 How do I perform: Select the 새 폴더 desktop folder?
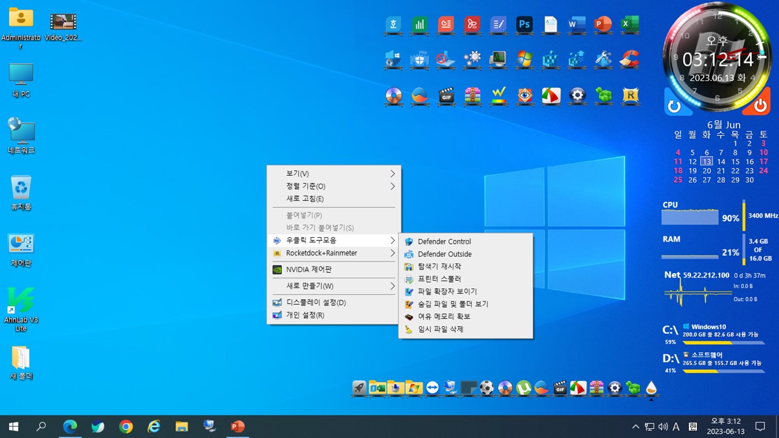click(21, 363)
